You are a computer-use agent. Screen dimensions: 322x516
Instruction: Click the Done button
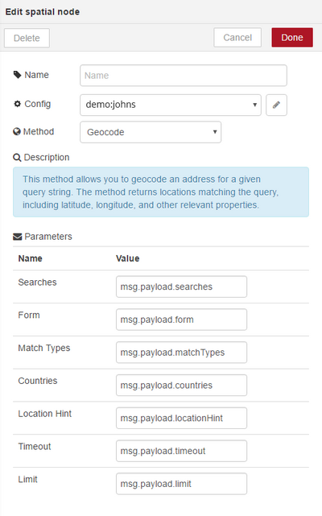tap(292, 38)
